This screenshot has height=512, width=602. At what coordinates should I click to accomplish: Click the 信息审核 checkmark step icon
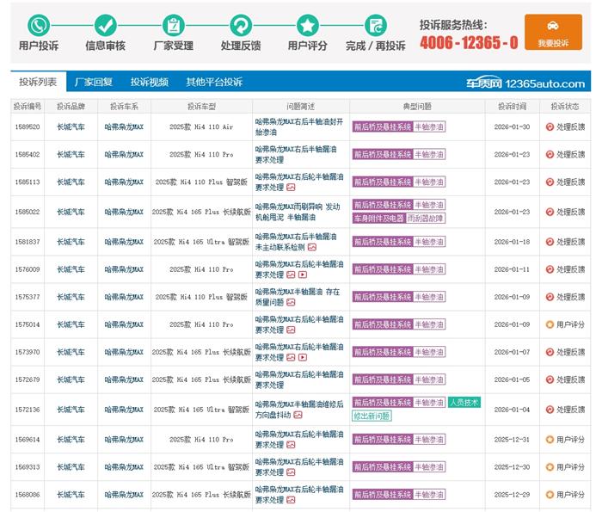tap(106, 25)
